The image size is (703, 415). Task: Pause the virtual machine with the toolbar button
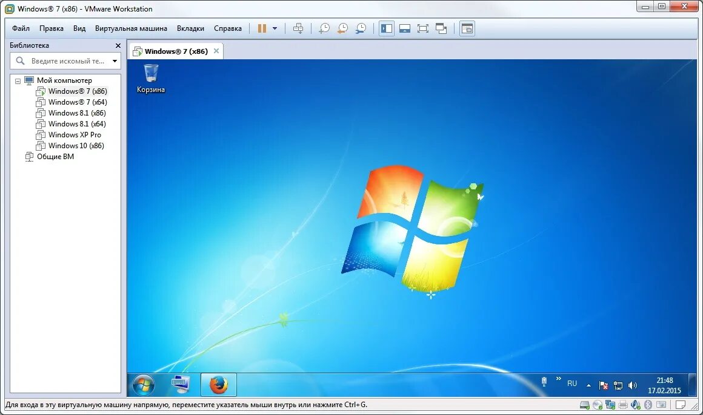click(262, 28)
